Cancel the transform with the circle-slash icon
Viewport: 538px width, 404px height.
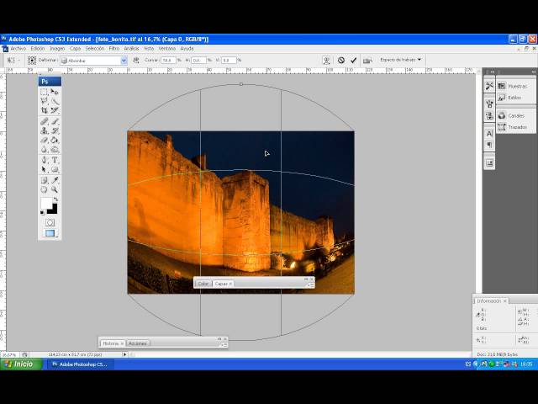(341, 60)
